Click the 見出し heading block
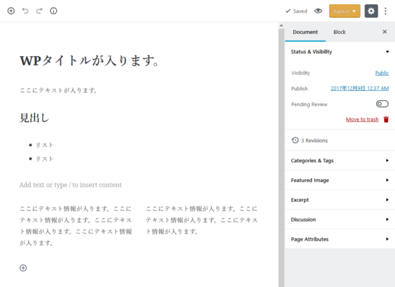 pos(34,118)
